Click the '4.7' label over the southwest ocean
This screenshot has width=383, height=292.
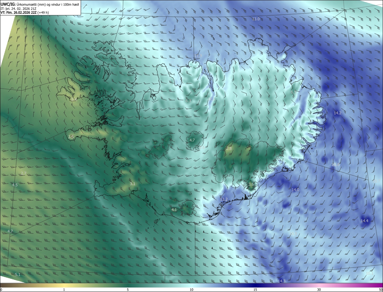pyautogui.click(x=10, y=231)
